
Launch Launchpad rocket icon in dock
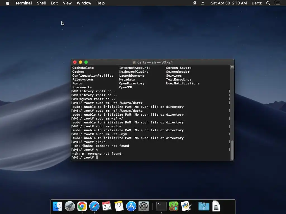70,206
